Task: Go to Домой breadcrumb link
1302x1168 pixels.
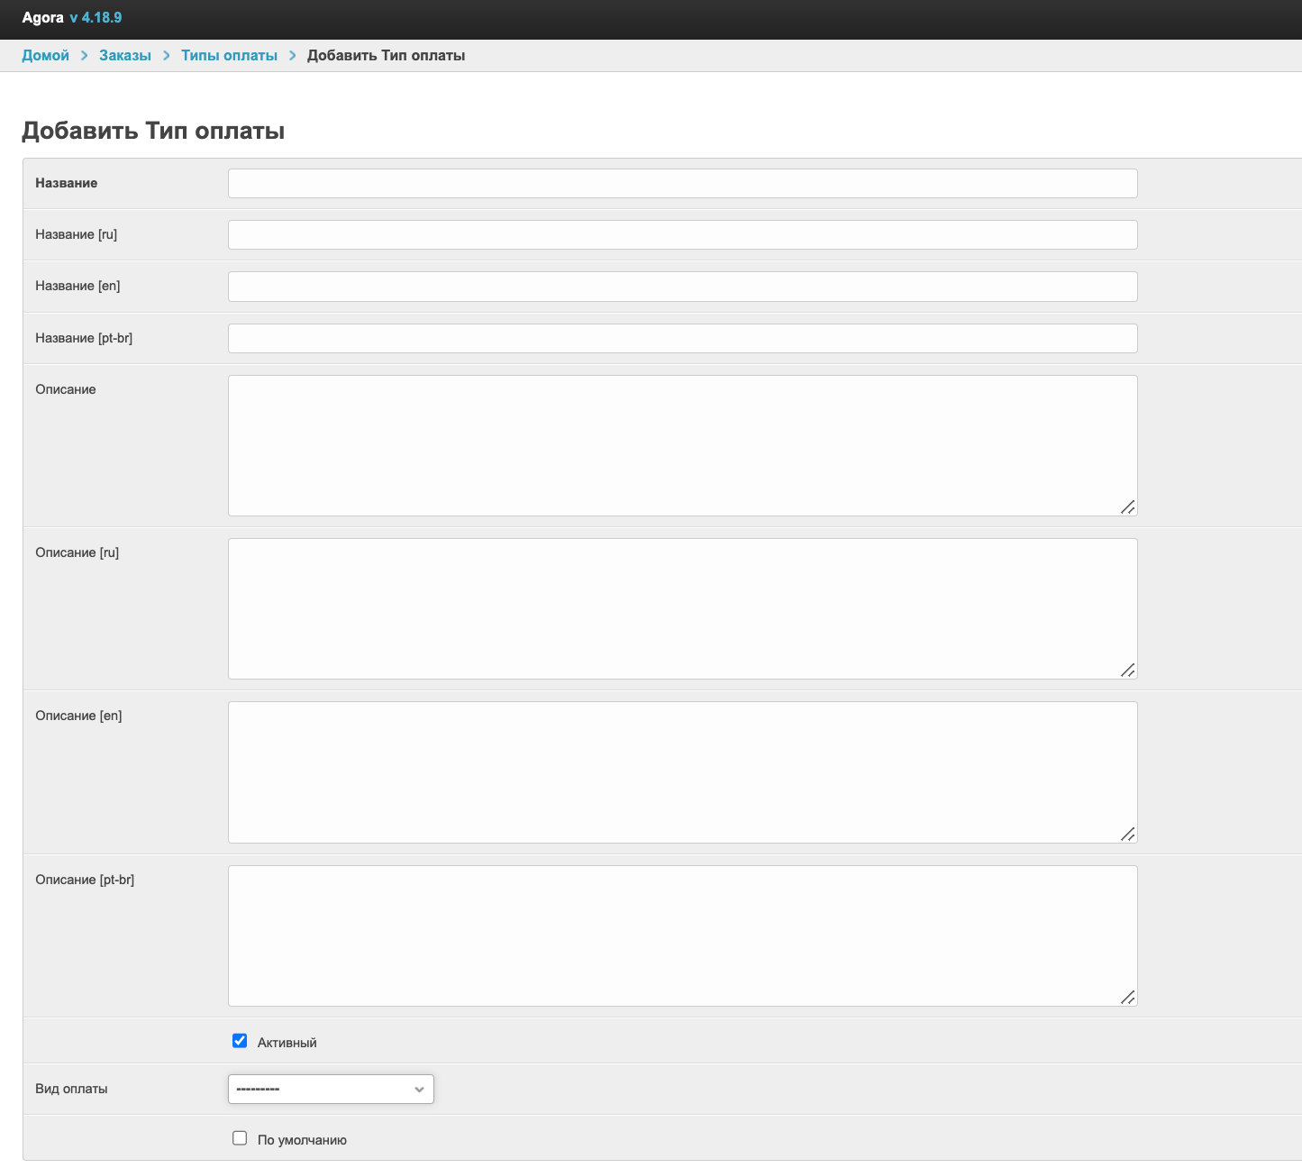Action: (x=45, y=56)
